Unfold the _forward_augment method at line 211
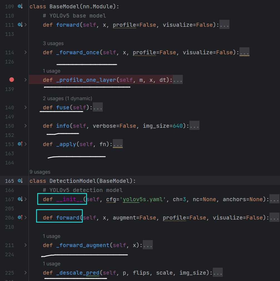The image size is (280, 281). pyautogui.click(x=26, y=245)
